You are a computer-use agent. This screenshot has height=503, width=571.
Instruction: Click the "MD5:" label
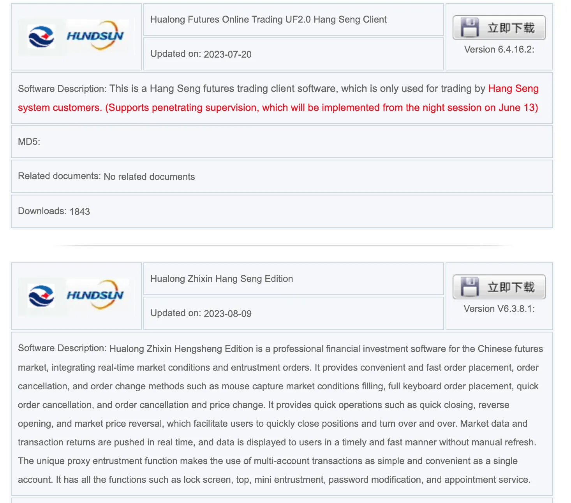click(29, 142)
